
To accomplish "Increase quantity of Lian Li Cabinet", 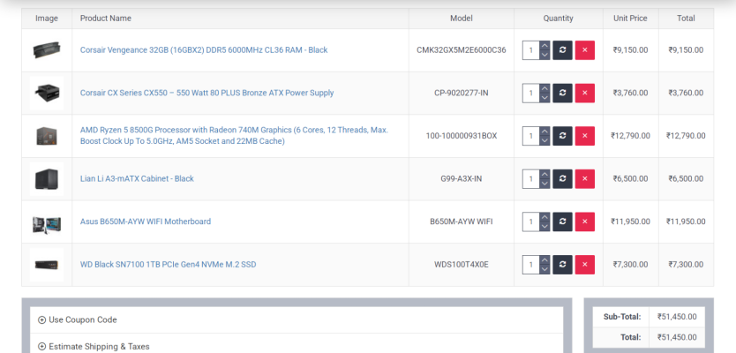I will coord(544,174).
